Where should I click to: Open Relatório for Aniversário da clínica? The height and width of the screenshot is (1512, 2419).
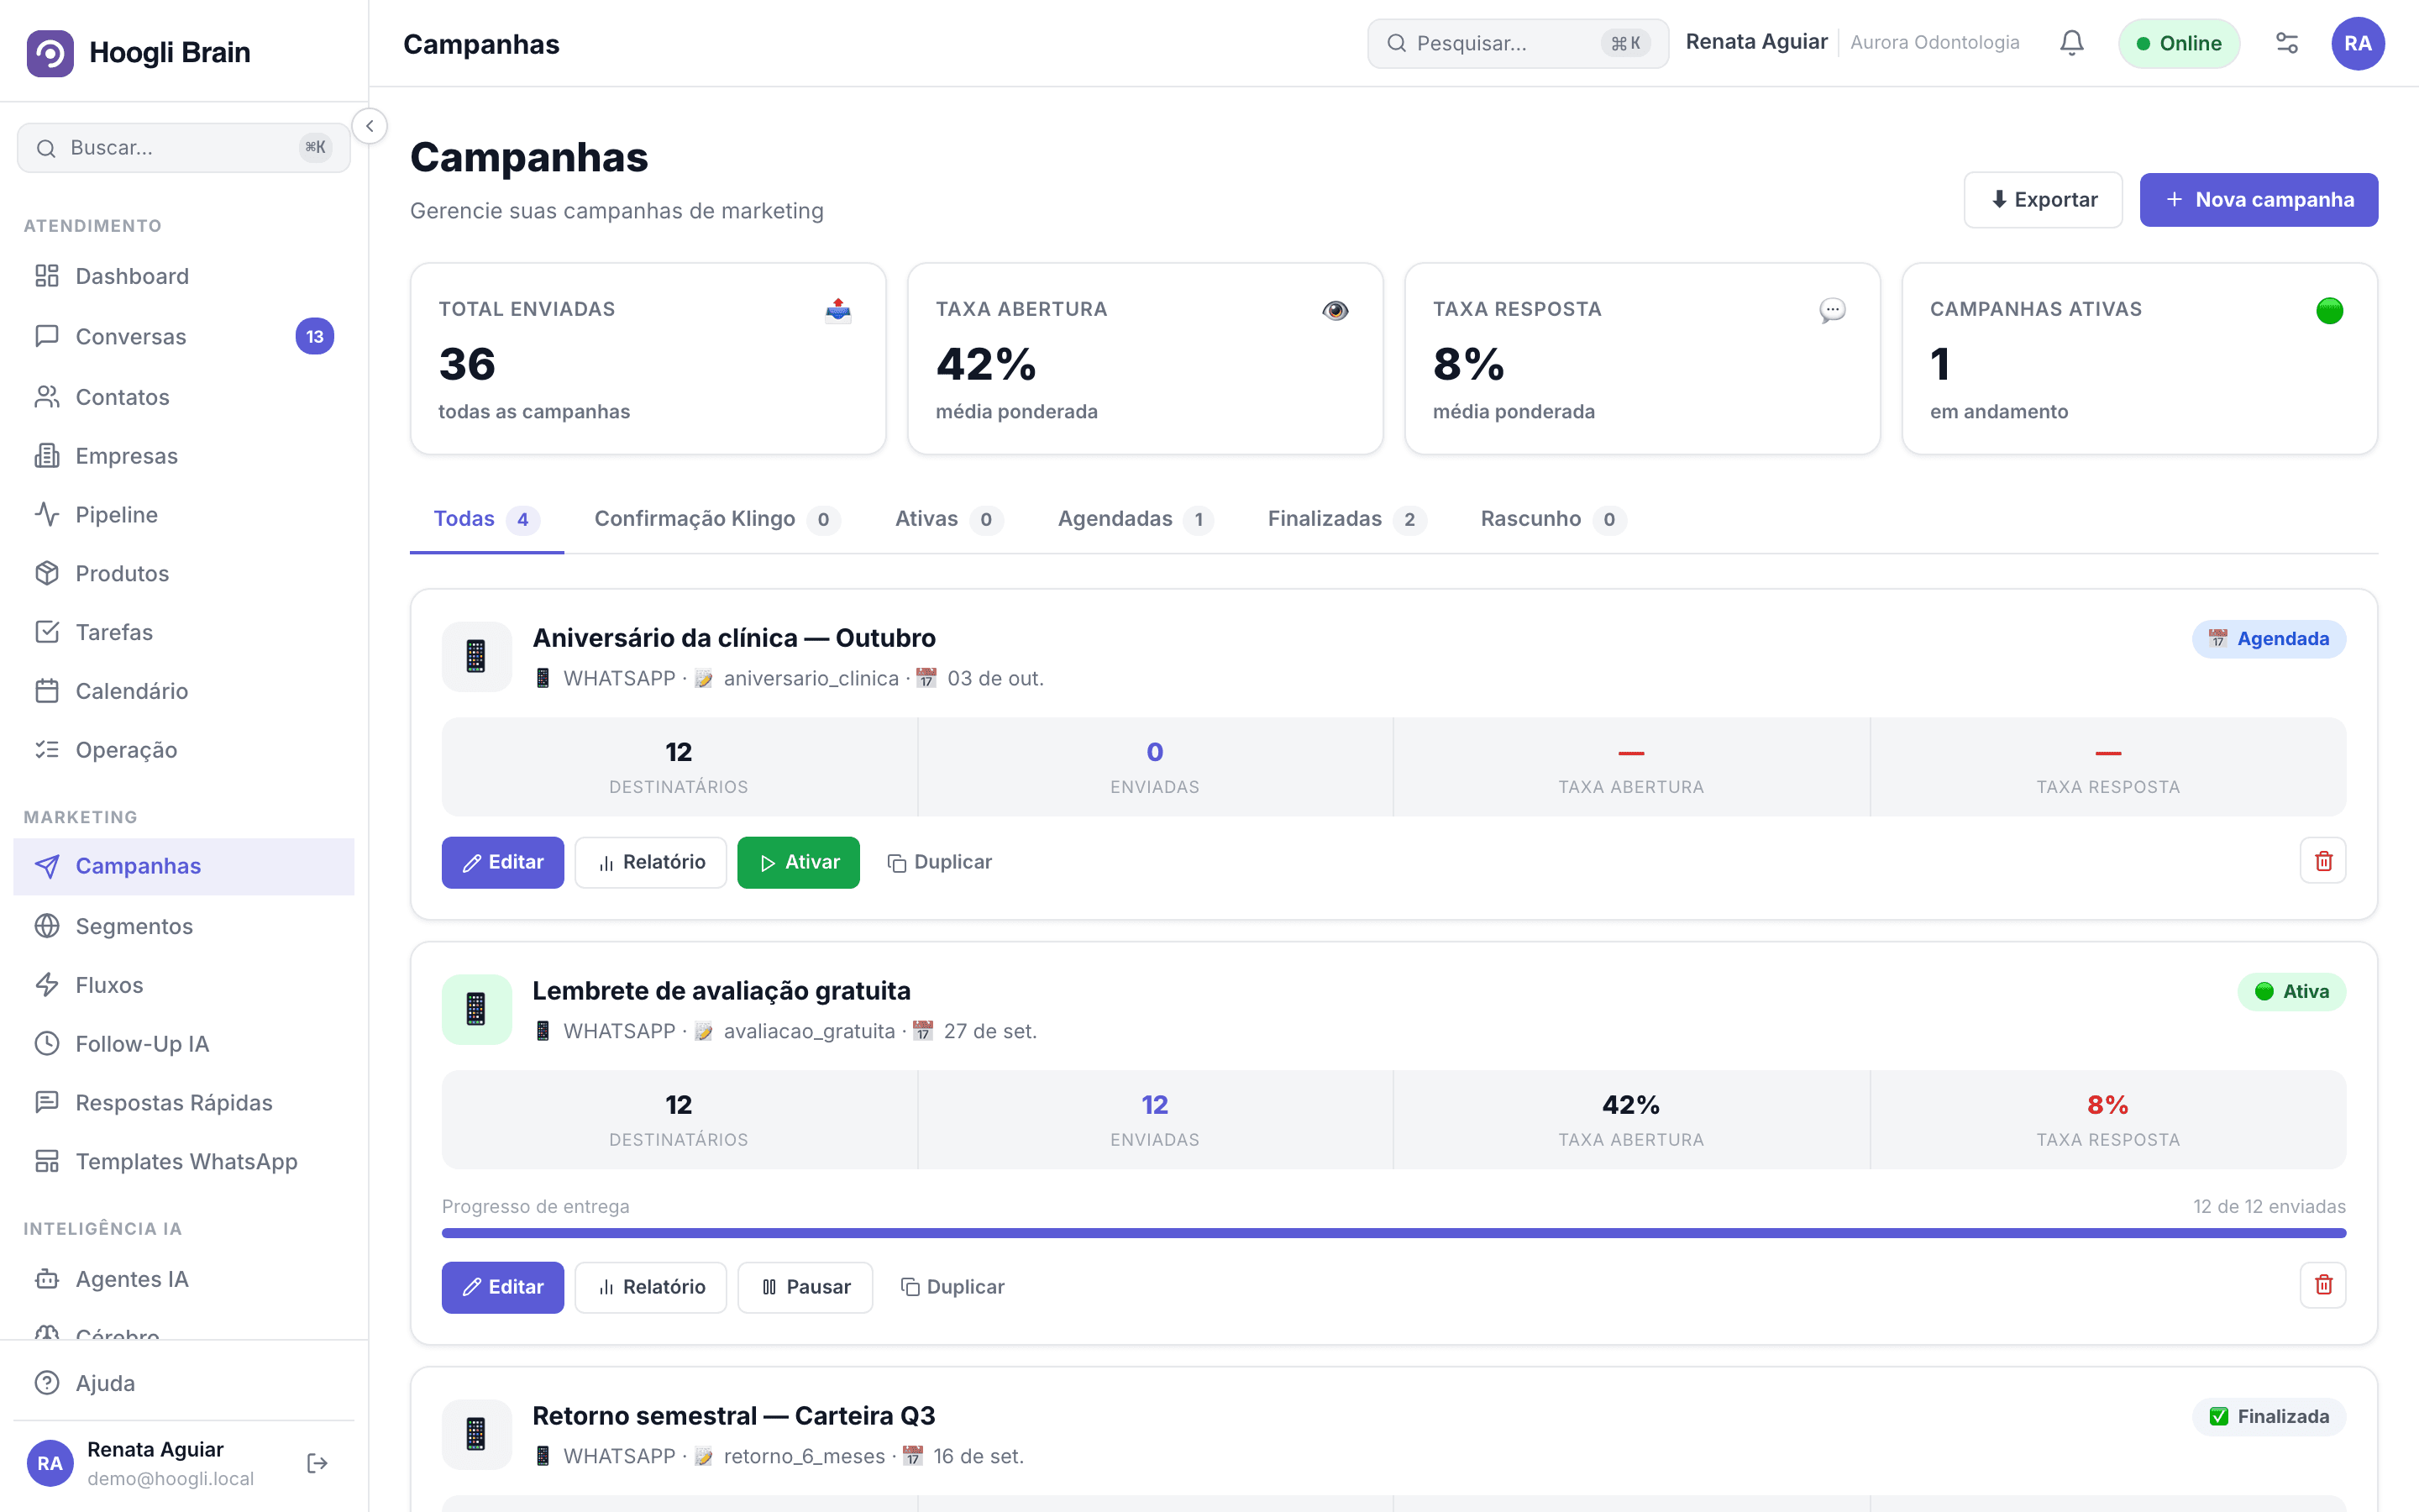pyautogui.click(x=651, y=862)
